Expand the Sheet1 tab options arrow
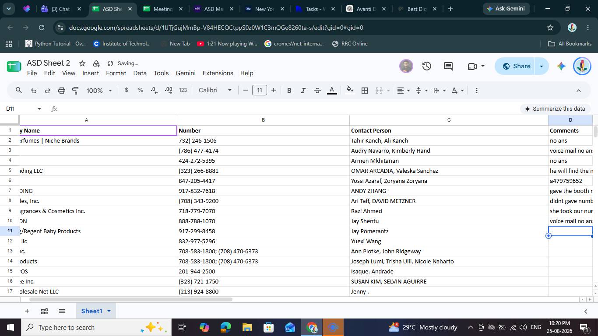Image resolution: width=598 pixels, height=336 pixels. [x=109, y=311]
